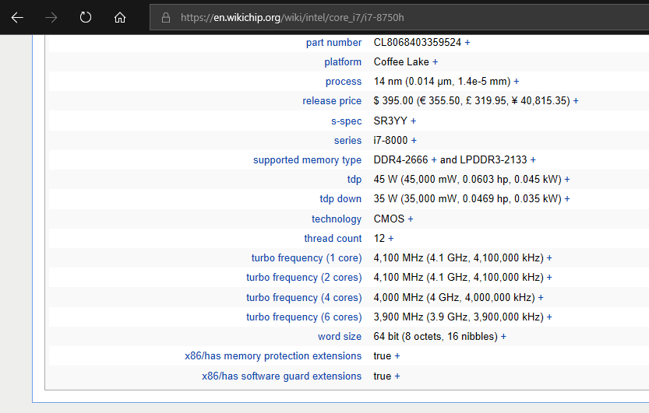Open the 'platform' property link
649x413 pixels.
click(343, 62)
